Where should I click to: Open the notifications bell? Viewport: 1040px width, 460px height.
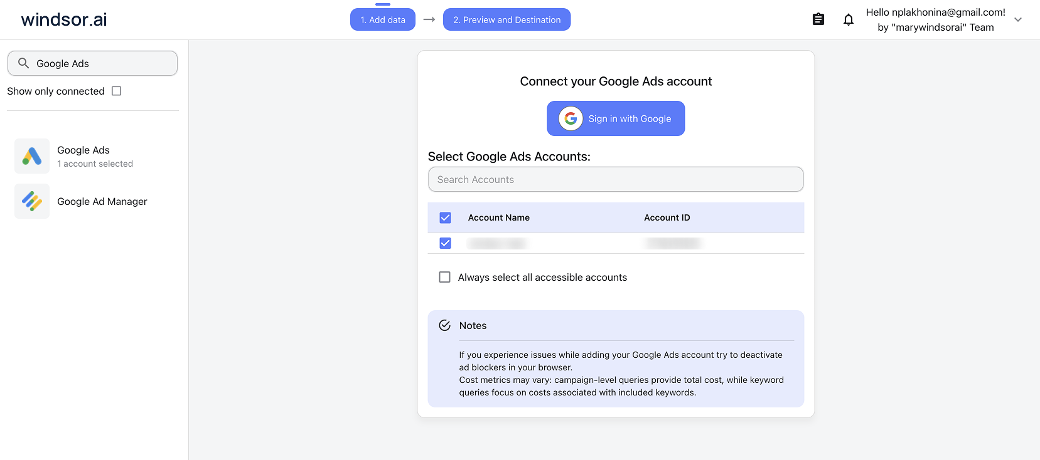tap(849, 19)
